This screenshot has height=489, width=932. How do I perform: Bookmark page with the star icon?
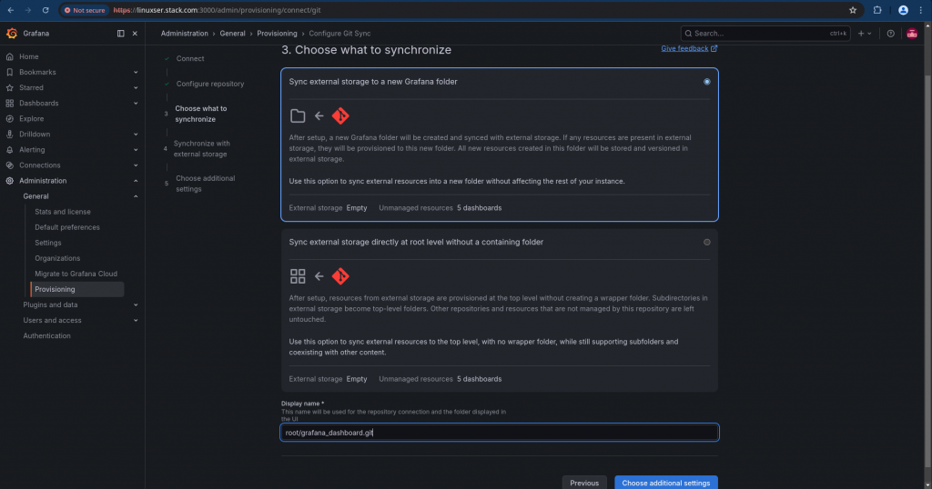[x=853, y=10]
